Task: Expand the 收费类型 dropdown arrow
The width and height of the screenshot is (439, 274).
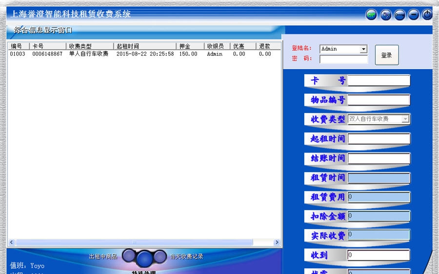Action: [405, 119]
